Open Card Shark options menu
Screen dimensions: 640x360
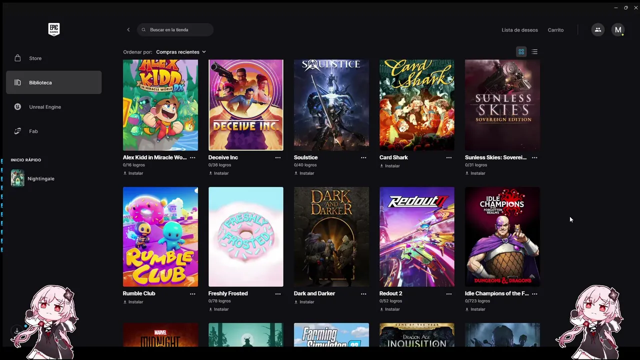click(x=449, y=157)
